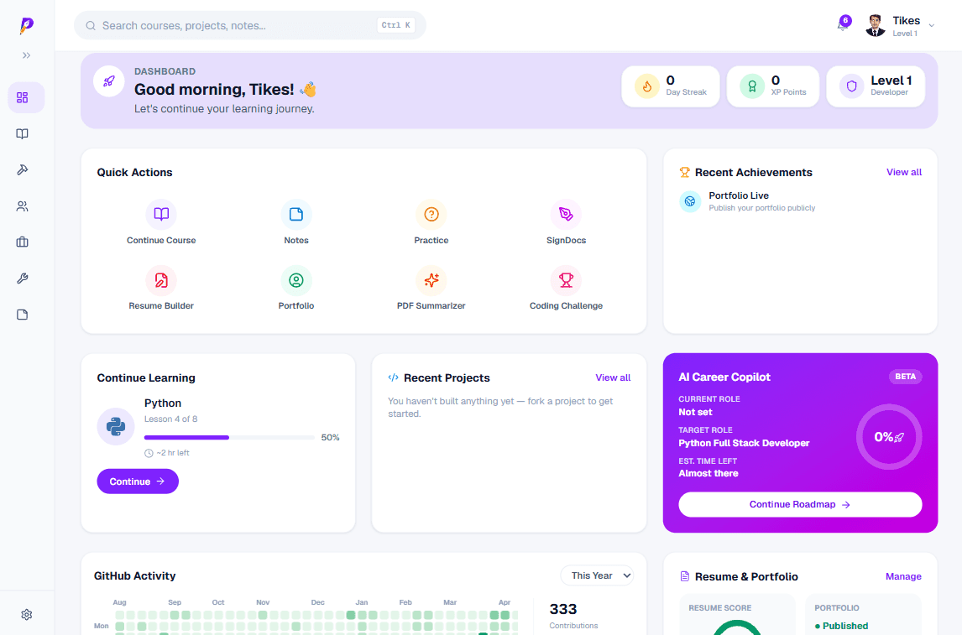Open notifications via the bell icon
The height and width of the screenshot is (635, 962).
coord(843,24)
